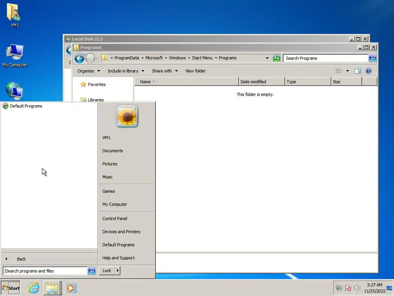This screenshot has height=296, width=394.
Task: Click ProgramData in the address breadcrumb
Action: [x=127, y=58]
